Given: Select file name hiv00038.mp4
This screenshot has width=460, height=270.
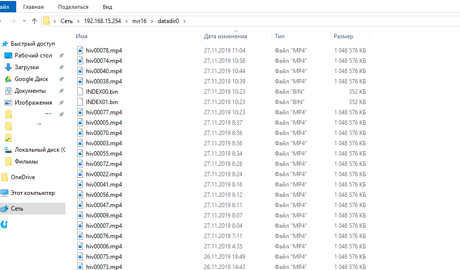Looking at the screenshot, I should [104, 81].
